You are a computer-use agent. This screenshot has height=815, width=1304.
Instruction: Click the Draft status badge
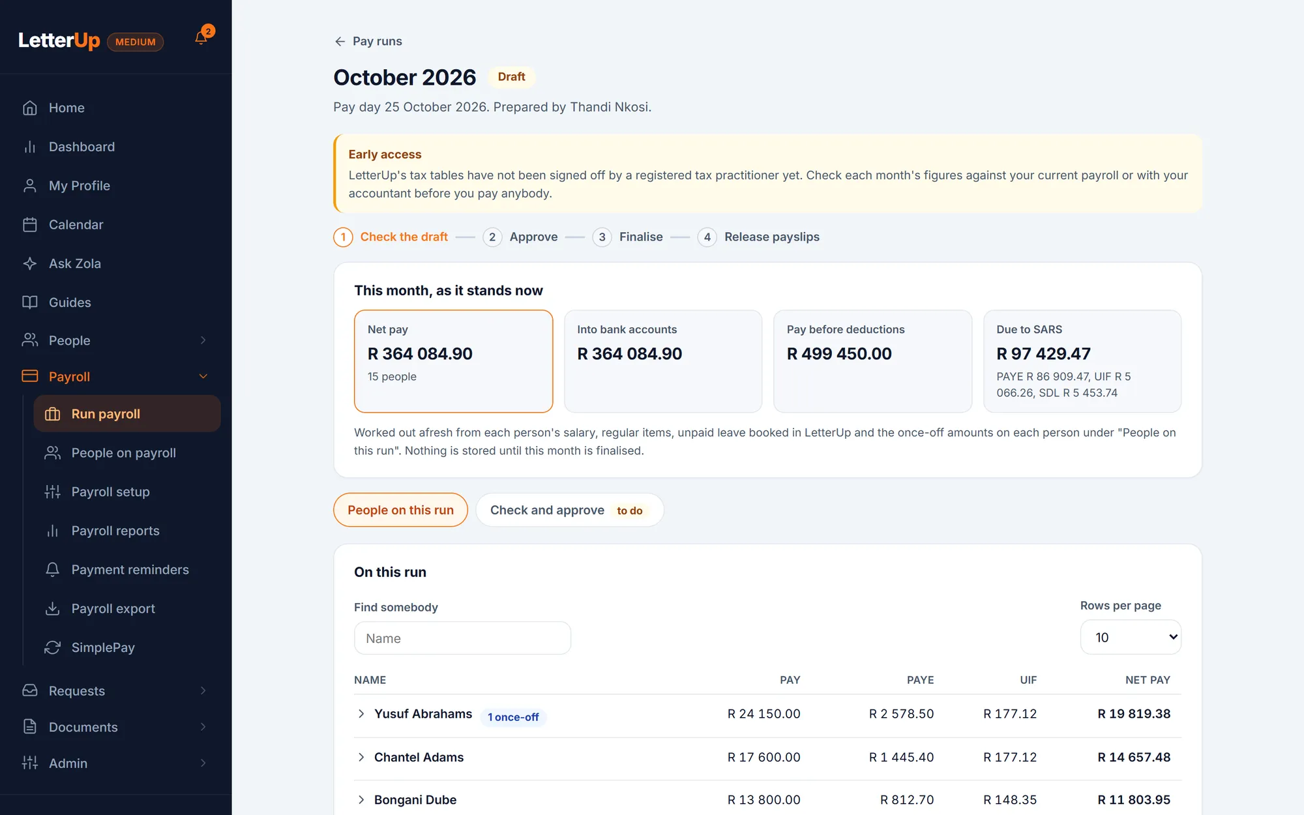(511, 77)
